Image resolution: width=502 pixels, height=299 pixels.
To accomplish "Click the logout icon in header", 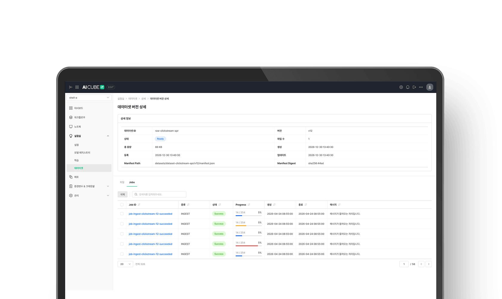I will (414, 87).
